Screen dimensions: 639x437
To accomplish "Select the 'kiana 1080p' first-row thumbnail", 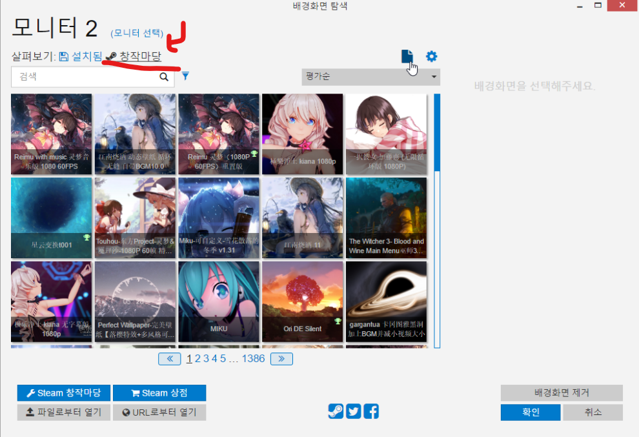I will pos(302,134).
